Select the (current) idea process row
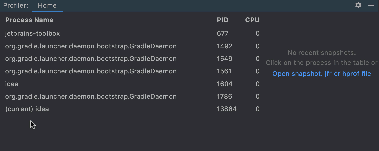The width and height of the screenshot is (379, 151). [132, 109]
